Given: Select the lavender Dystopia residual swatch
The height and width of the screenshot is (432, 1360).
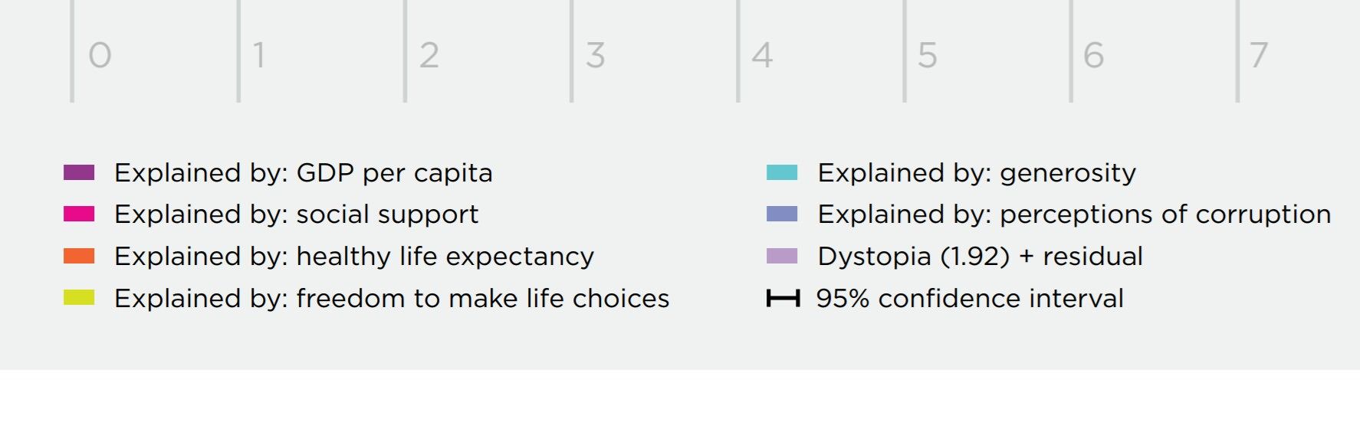Looking at the screenshot, I should [782, 256].
